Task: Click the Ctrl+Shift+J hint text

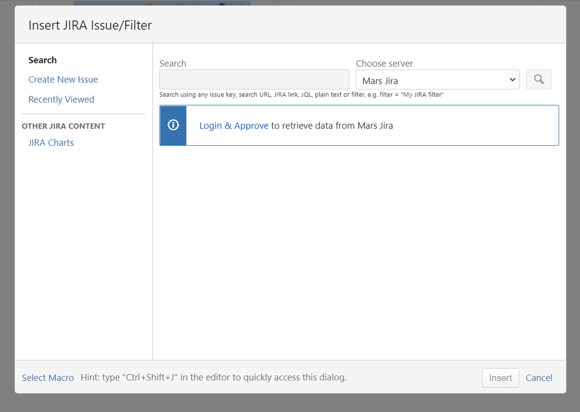Action: click(x=214, y=377)
